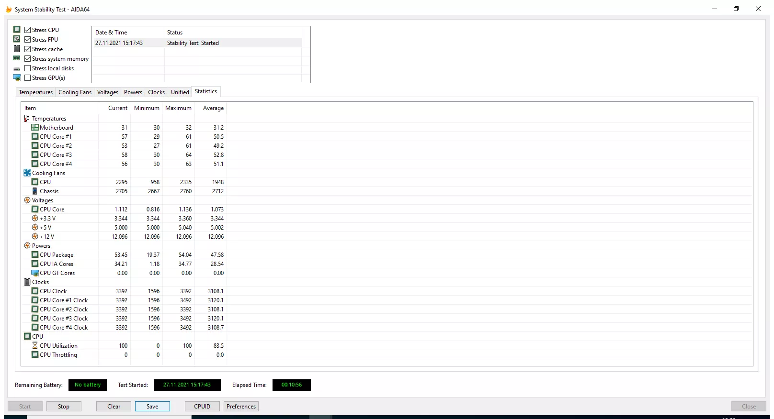
Task: Click the Motherboard row icon
Action: pos(35,127)
